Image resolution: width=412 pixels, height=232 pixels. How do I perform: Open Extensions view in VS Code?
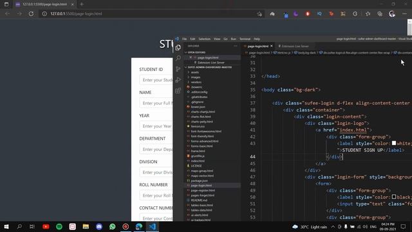178,91
